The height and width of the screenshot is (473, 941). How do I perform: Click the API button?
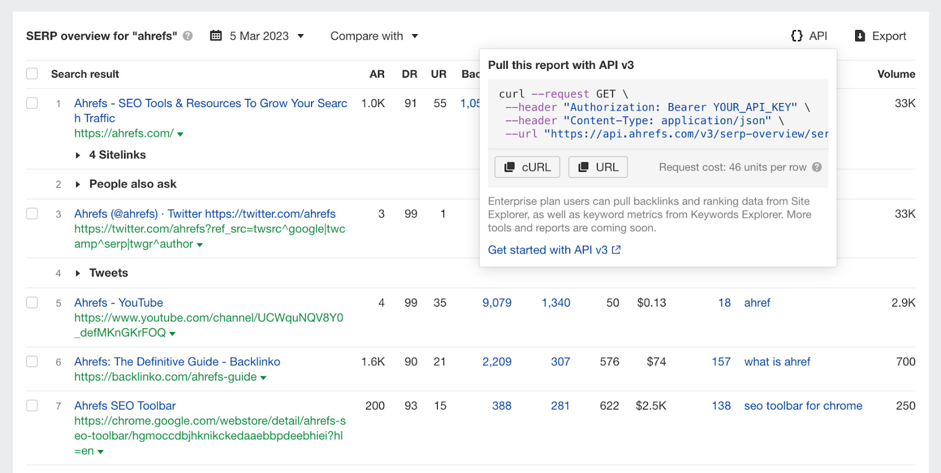click(809, 36)
